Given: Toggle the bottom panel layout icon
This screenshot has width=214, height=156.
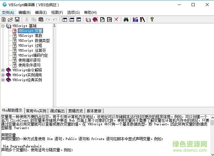Looking at the screenshot, I should pos(72,20).
